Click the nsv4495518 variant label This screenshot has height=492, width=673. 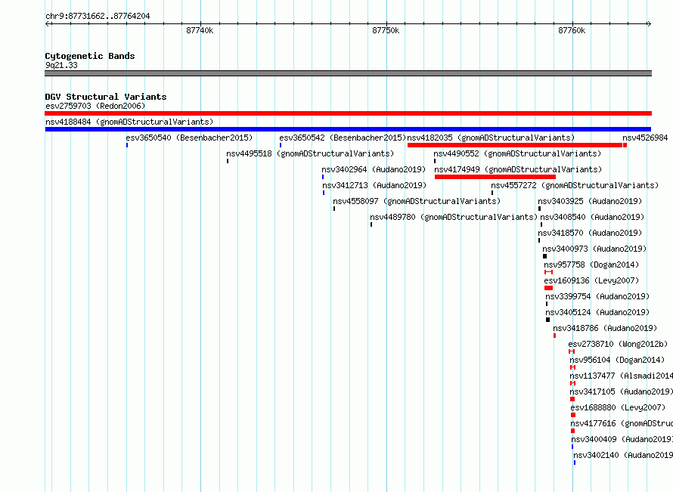310,153
